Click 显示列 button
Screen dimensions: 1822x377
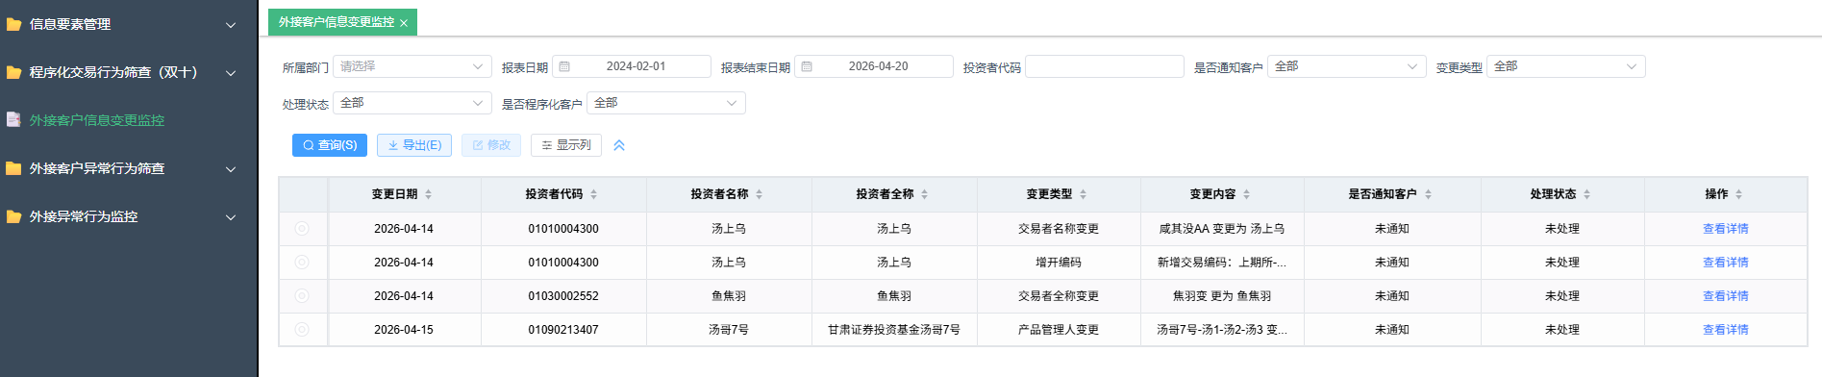[566, 145]
